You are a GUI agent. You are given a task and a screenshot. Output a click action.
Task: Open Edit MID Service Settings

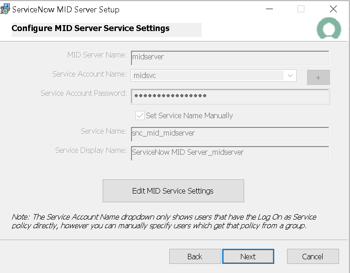173,191
